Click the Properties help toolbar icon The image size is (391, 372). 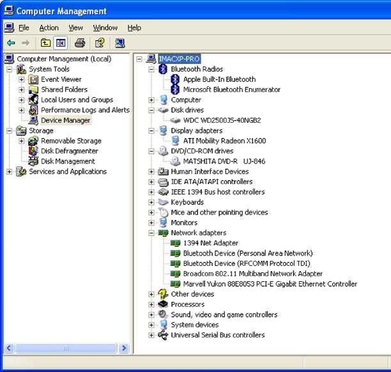pyautogui.click(x=100, y=43)
